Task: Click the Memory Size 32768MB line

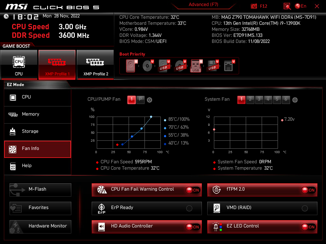Action: 236,29
